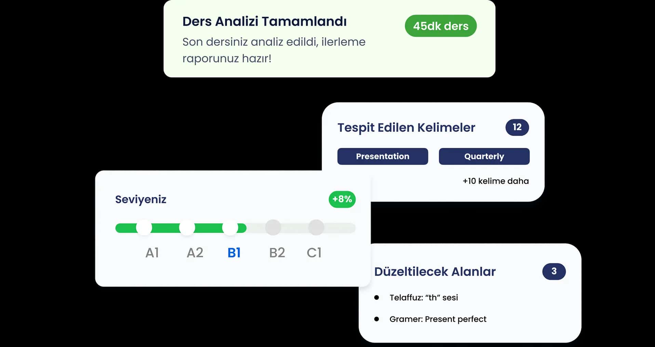
Task: Select the B1 level marker dot
Action: pos(230,228)
